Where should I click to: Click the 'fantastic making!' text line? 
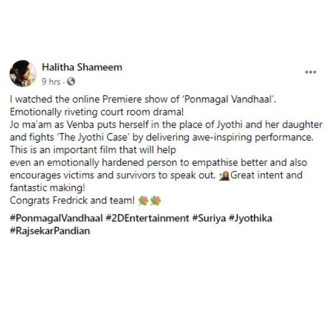pyautogui.click(x=48, y=188)
